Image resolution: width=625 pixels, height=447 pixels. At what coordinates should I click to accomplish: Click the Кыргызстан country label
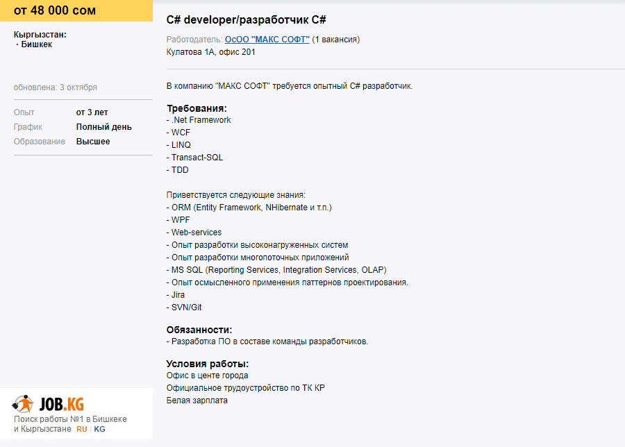point(40,35)
